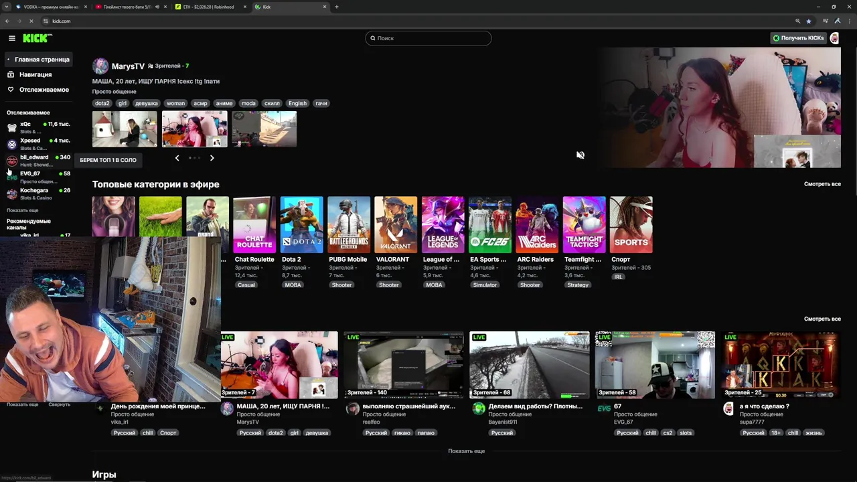Open the Chat Roulette category

coord(254,225)
